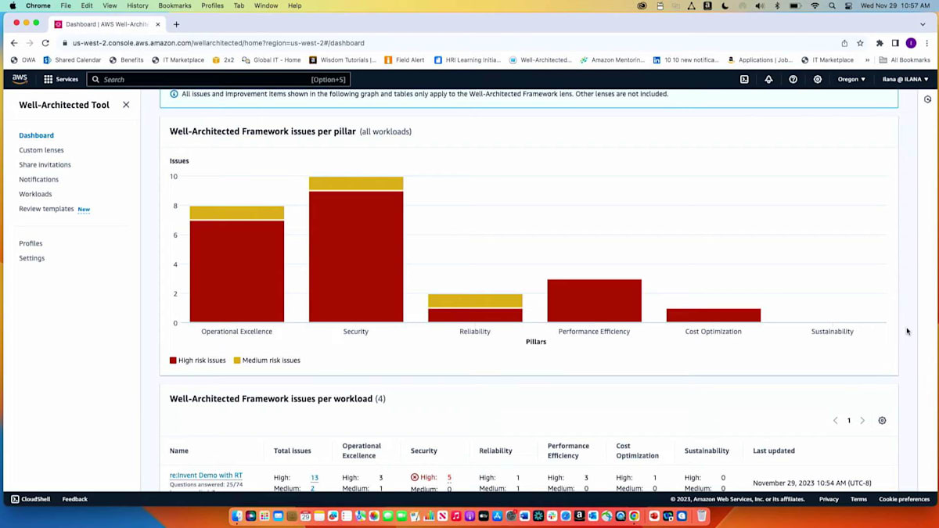This screenshot has width=939, height=528.
Task: Open the Oregon region dropdown
Action: pos(851,79)
